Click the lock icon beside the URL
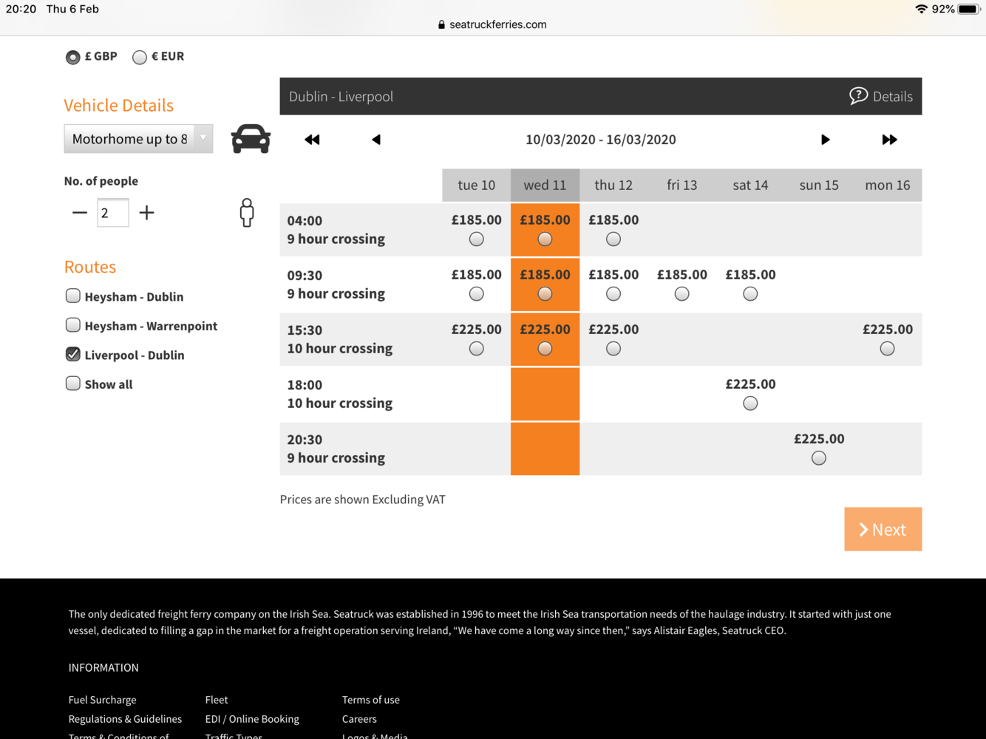This screenshot has width=986, height=739. pos(441,24)
